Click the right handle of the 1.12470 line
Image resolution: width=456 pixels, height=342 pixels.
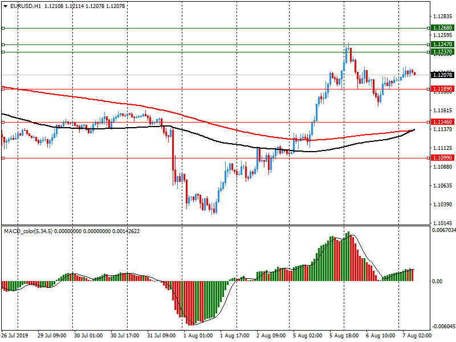[x=429, y=45]
